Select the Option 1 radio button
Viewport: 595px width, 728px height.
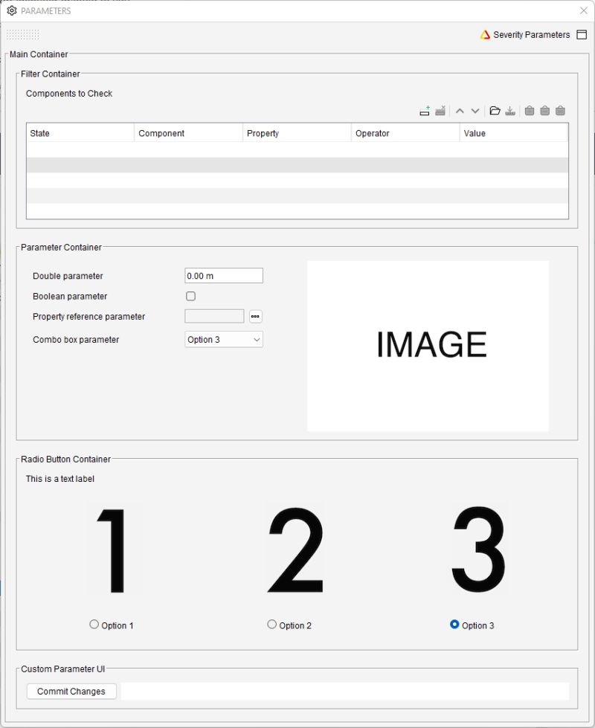pos(94,624)
